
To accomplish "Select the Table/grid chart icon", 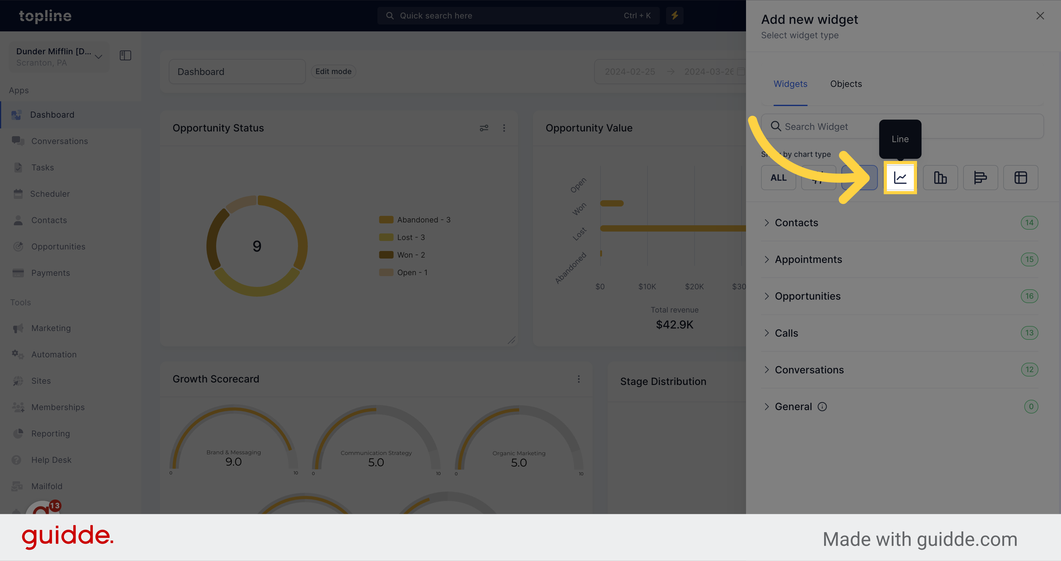I will (1019, 178).
